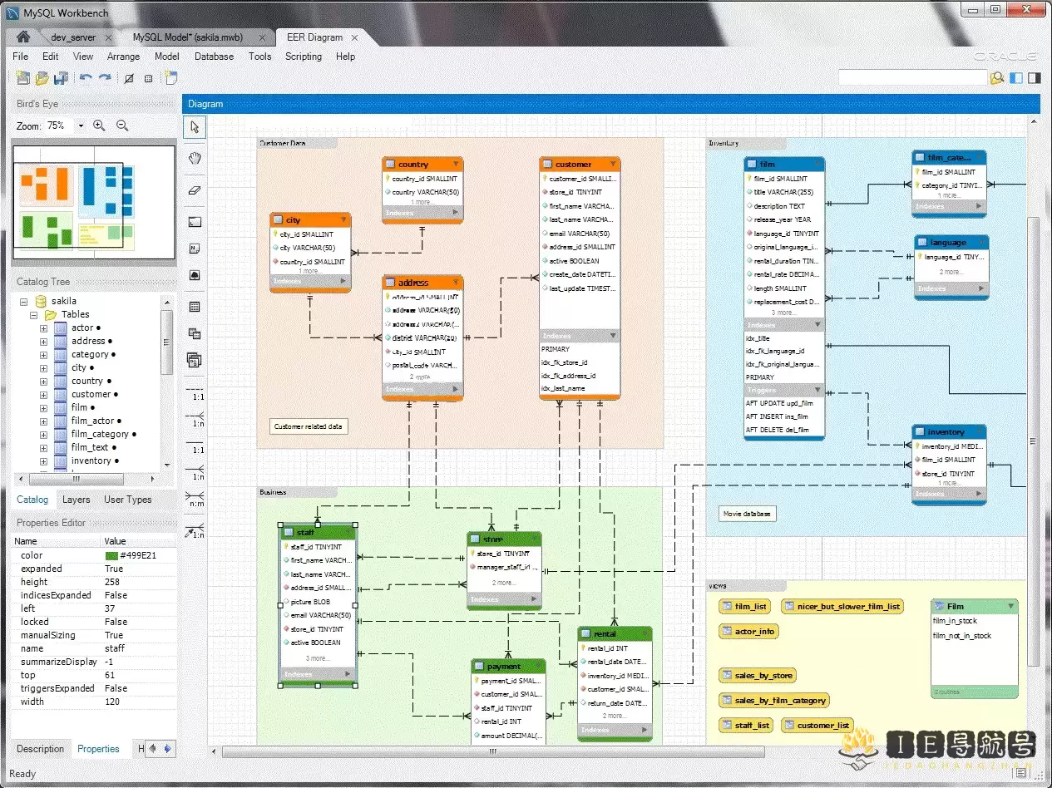Expand the film_actor table node
This screenshot has width=1052, height=788.
click(43, 421)
